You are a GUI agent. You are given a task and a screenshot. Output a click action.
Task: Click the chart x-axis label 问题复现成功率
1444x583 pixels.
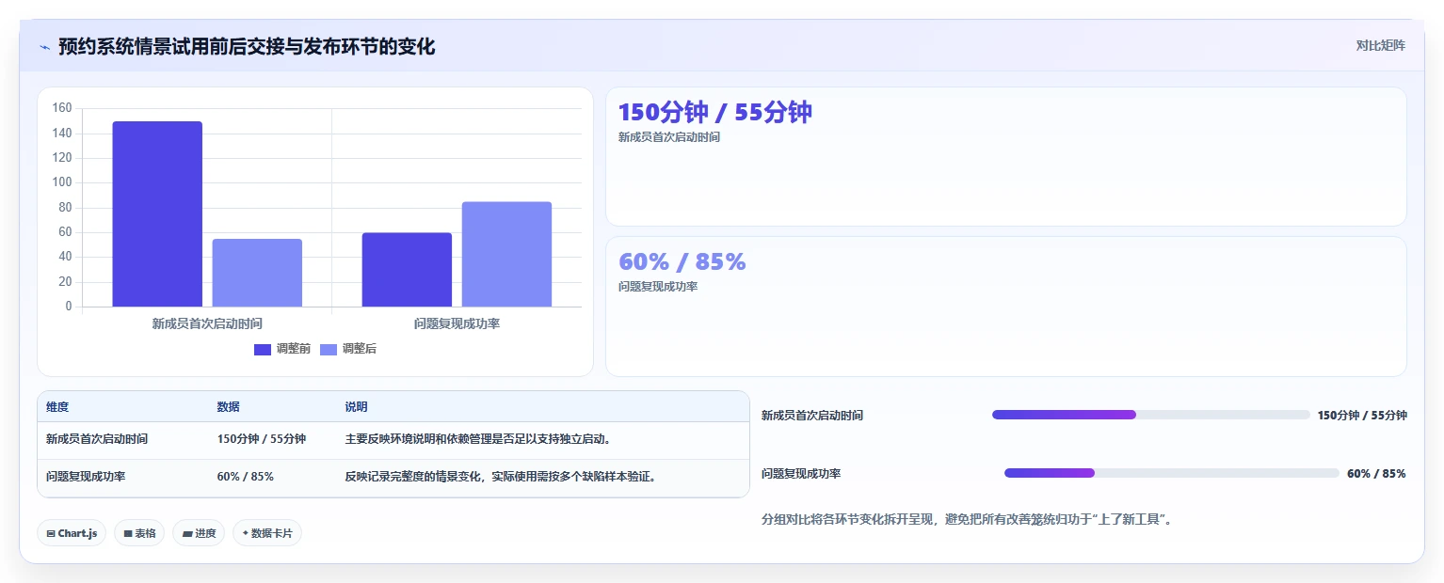click(x=457, y=323)
